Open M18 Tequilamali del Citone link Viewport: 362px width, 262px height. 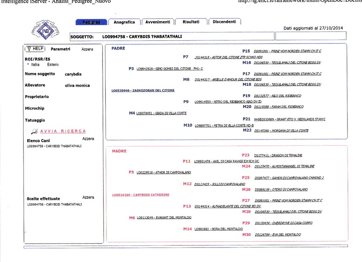(x=287, y=85)
